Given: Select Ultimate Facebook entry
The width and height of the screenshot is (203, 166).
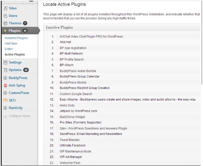Looking at the screenshot, I should [x=73, y=146].
